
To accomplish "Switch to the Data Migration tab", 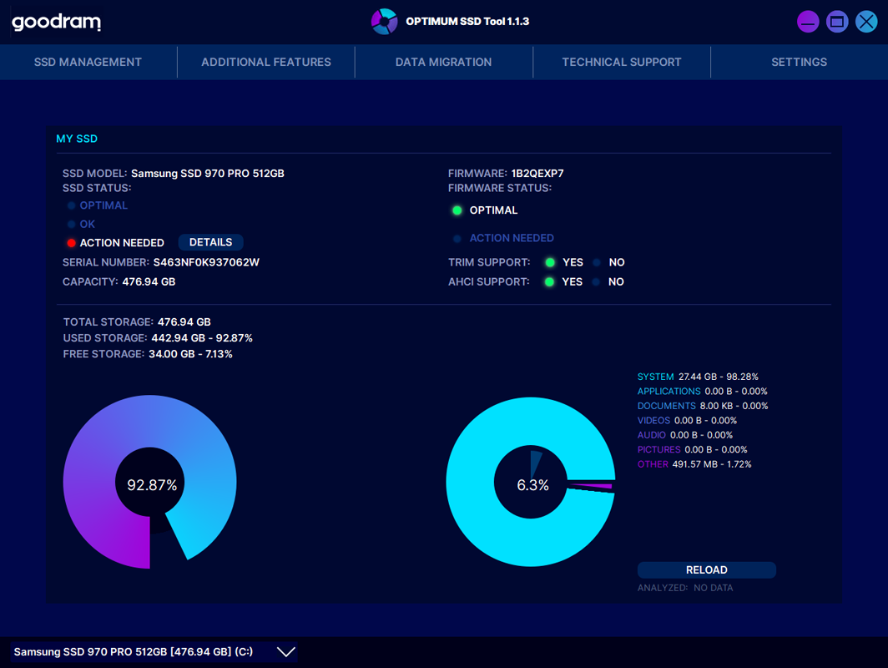I will pos(443,62).
